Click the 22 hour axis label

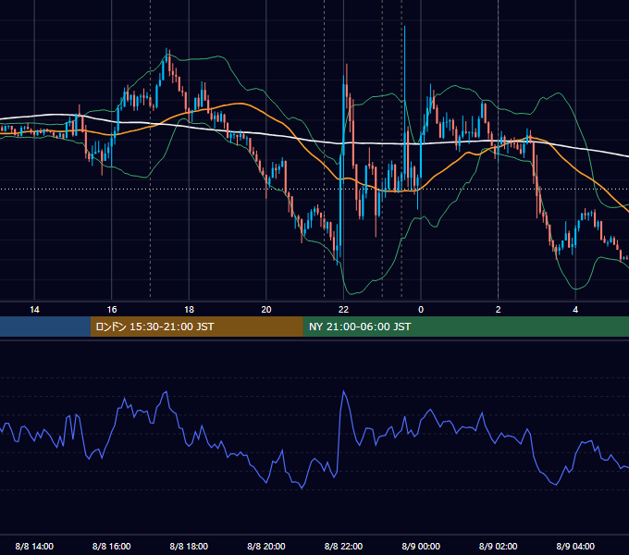(x=343, y=310)
